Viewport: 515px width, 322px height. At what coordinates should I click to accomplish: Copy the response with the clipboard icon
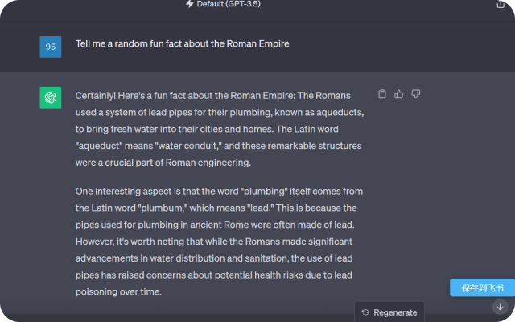click(382, 94)
